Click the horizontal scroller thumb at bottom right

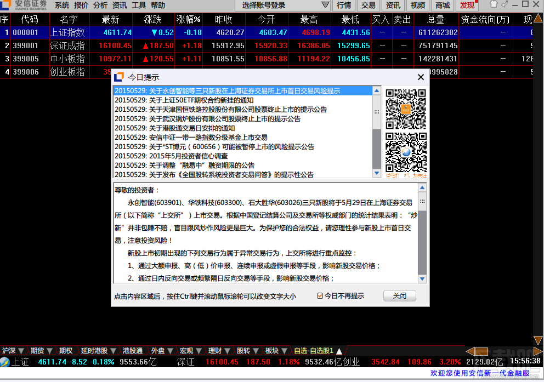point(481,351)
